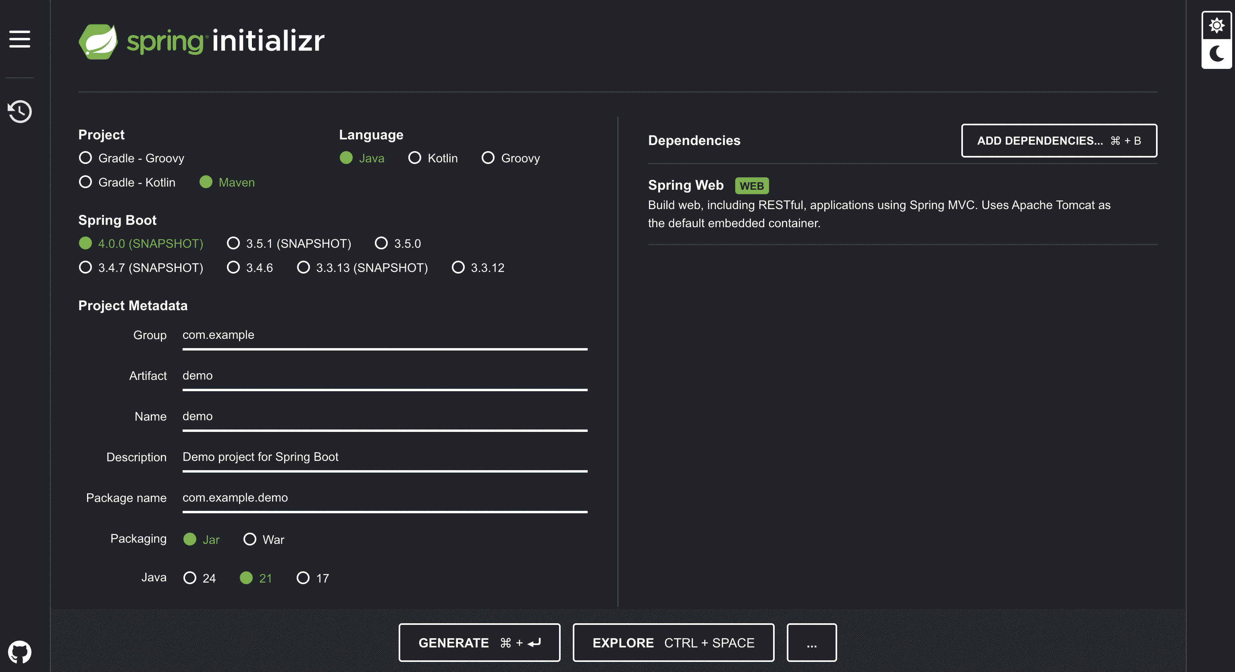
Task: Pick War packaging option
Action: click(x=250, y=539)
